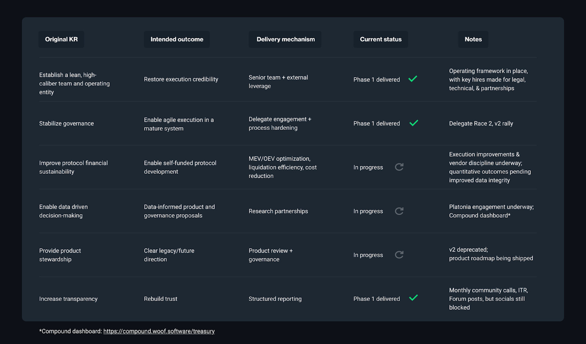Click green checkmark in Increase transparency row

coord(413,298)
